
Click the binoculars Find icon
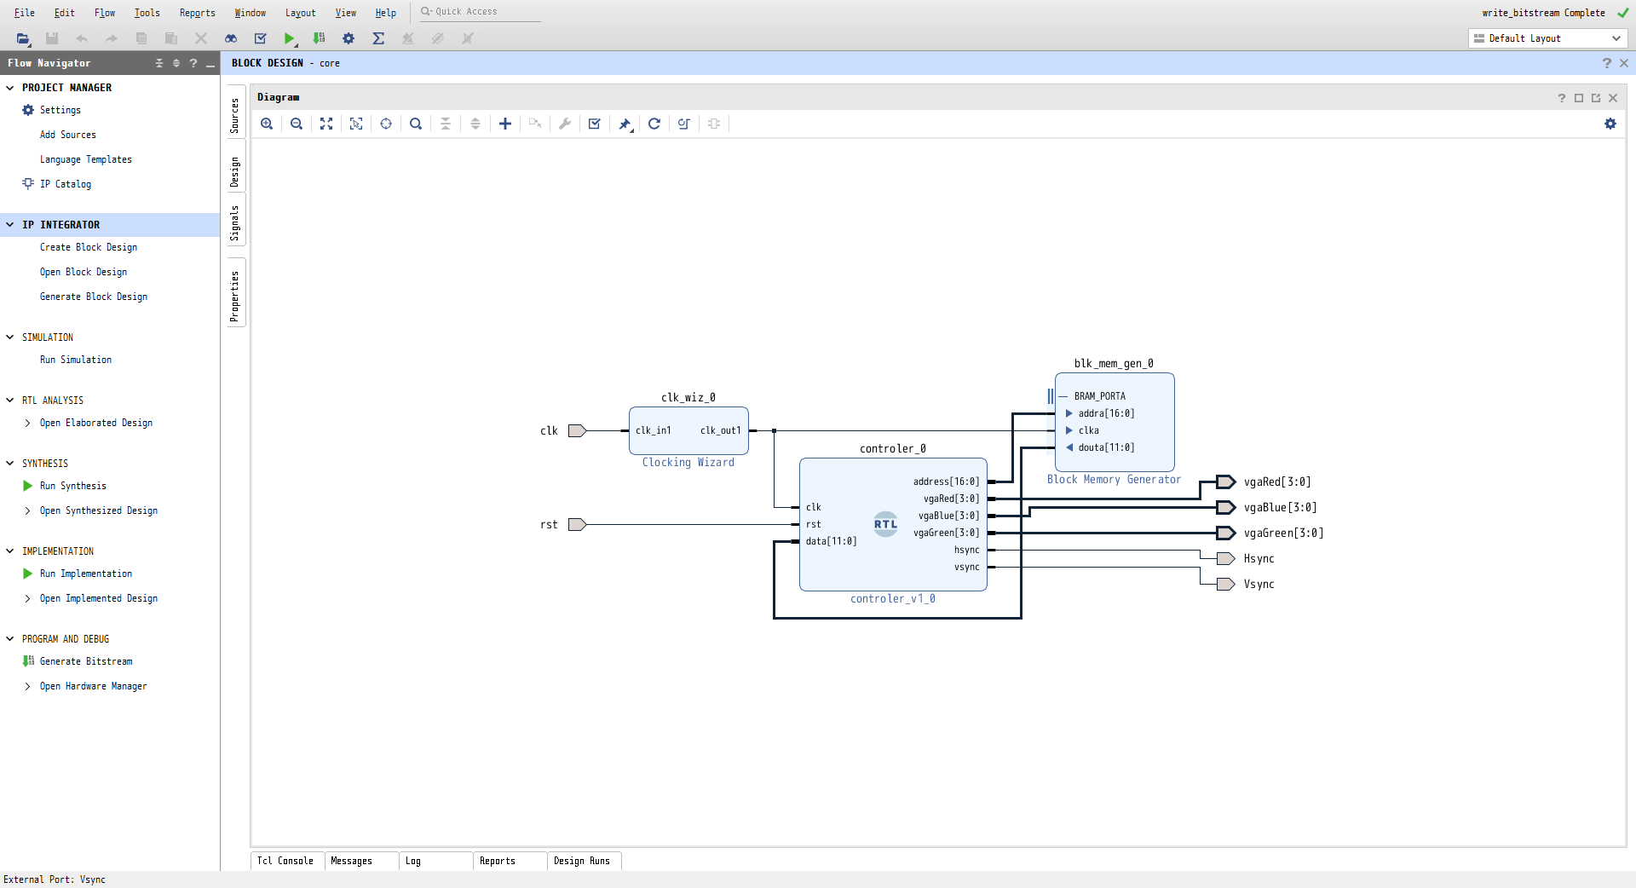(231, 38)
